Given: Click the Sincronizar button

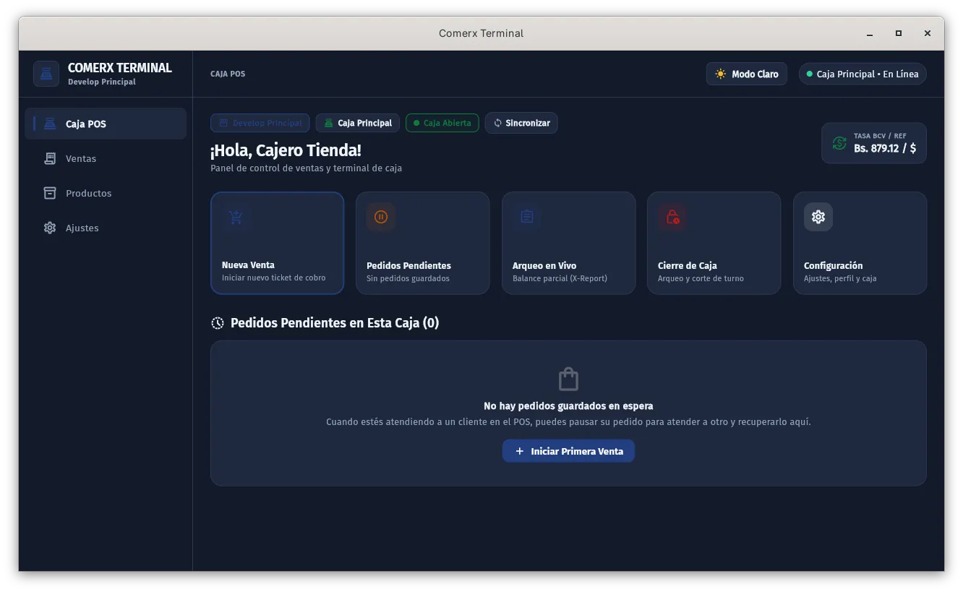Looking at the screenshot, I should click(521, 123).
